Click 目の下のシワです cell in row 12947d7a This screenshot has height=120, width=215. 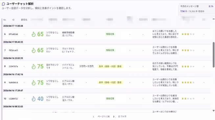[52, 66]
